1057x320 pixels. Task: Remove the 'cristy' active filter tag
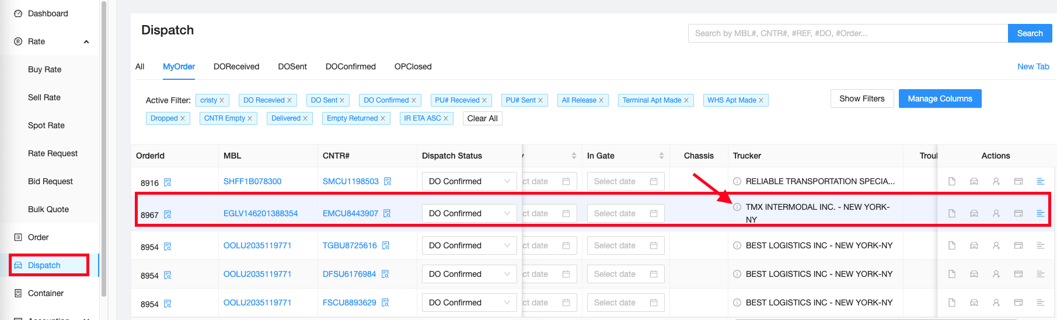coord(222,100)
